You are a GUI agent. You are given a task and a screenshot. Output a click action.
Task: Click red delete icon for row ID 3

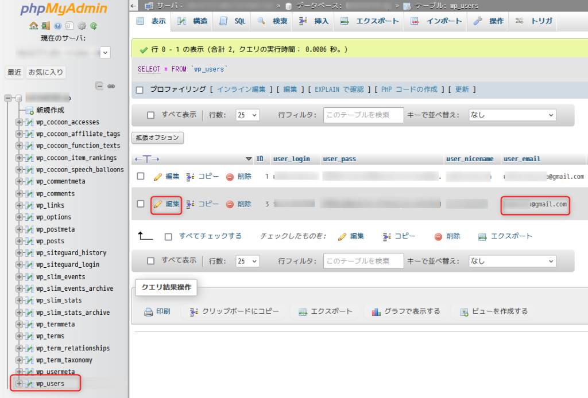click(230, 204)
